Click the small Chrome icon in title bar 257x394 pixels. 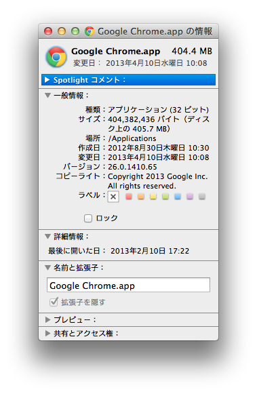90,31
